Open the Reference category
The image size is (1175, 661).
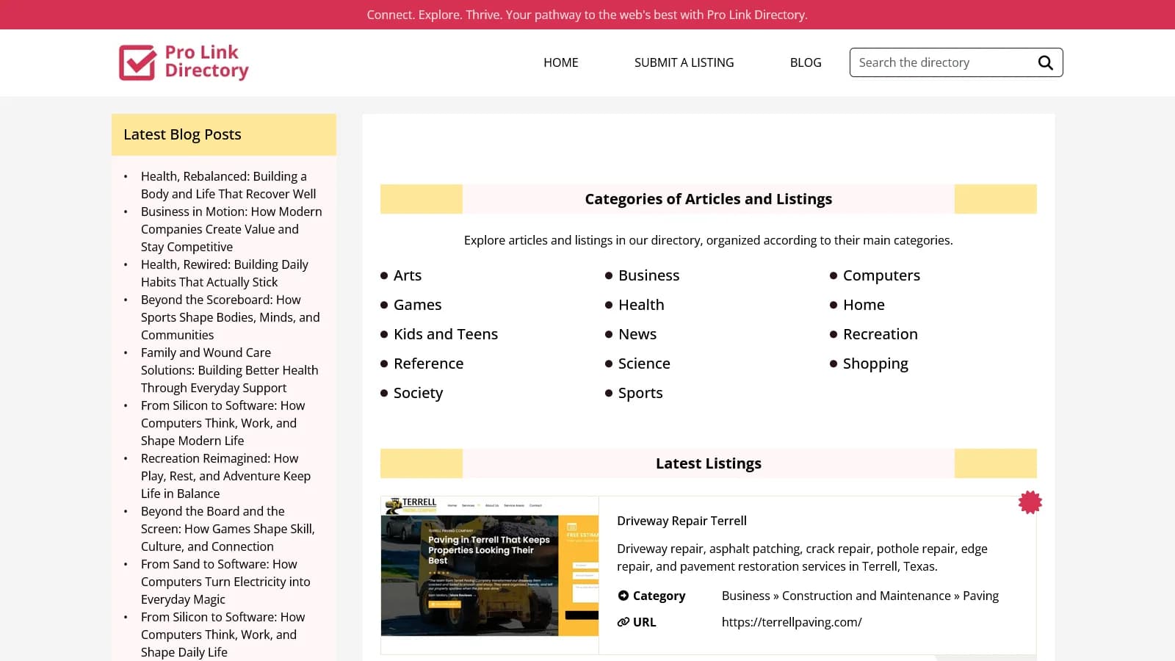coord(428,364)
